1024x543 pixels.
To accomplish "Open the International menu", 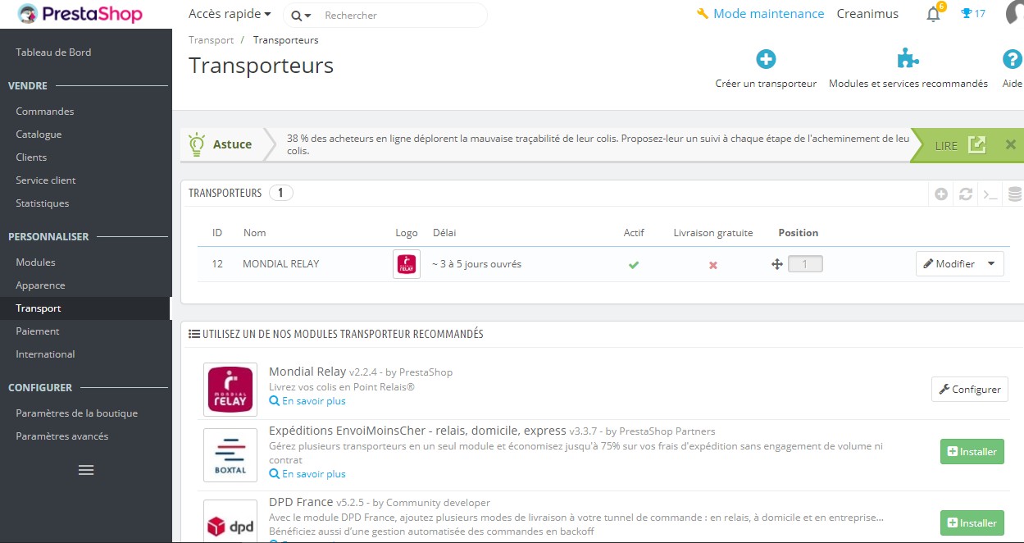I will 45,354.
